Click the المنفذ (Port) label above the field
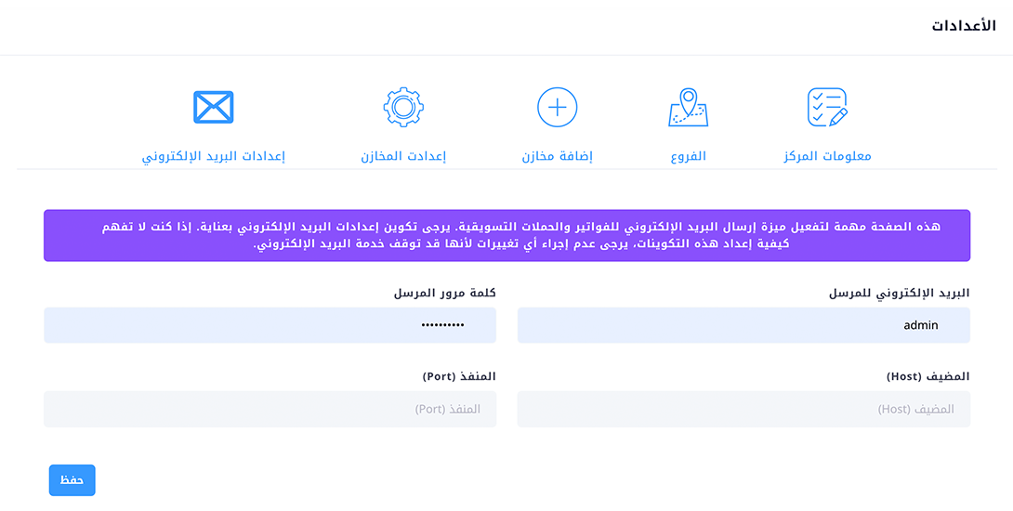Viewport: 1013px width, 511px height. [x=459, y=376]
